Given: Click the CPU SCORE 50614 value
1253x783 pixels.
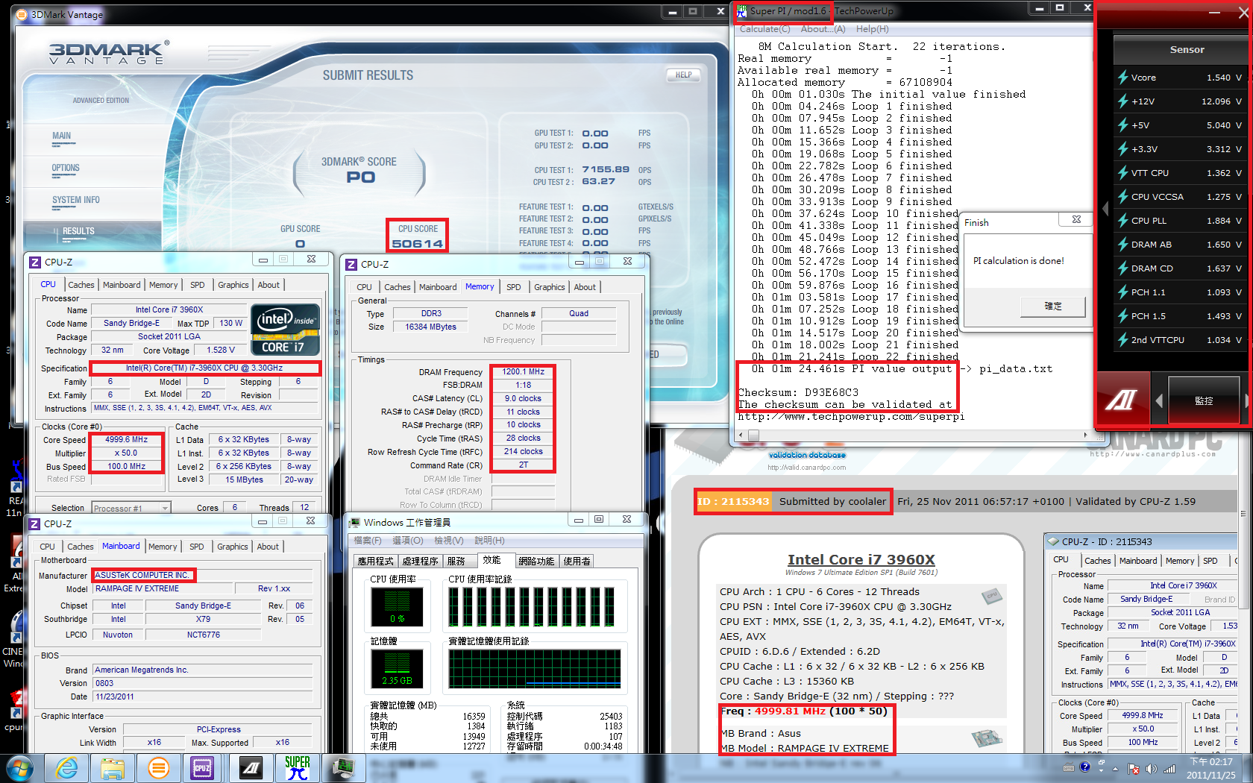Looking at the screenshot, I should coord(417,244).
